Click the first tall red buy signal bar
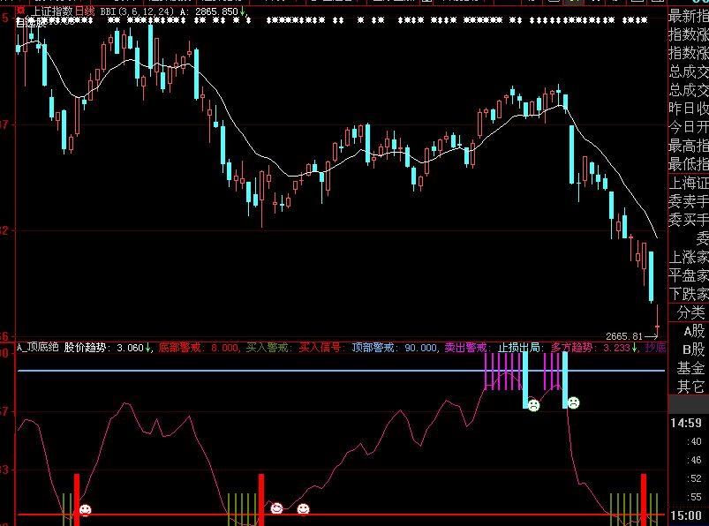The width and height of the screenshot is (709, 526). (x=76, y=499)
